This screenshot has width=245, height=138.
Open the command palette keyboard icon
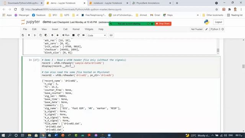[x=111, y=35]
